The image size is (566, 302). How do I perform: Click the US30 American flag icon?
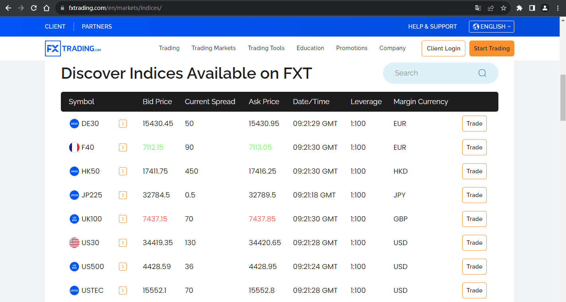pyautogui.click(x=74, y=243)
